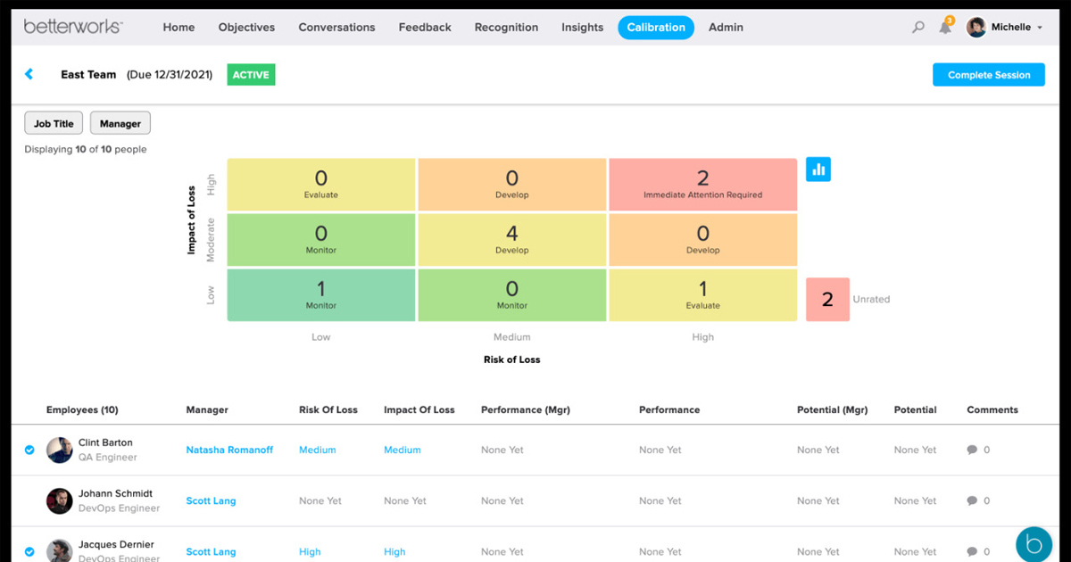This screenshot has width=1071, height=562.
Task: Expand the Manager filter
Action: (x=120, y=124)
